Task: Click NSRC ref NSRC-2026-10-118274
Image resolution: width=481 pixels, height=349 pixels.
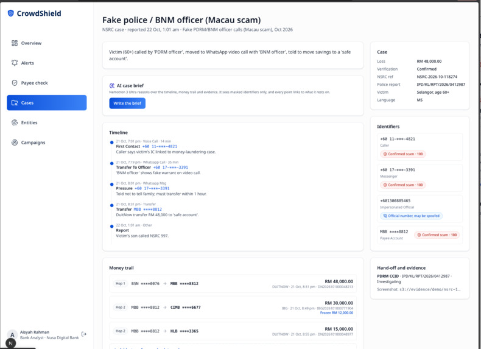Action: 437,77
